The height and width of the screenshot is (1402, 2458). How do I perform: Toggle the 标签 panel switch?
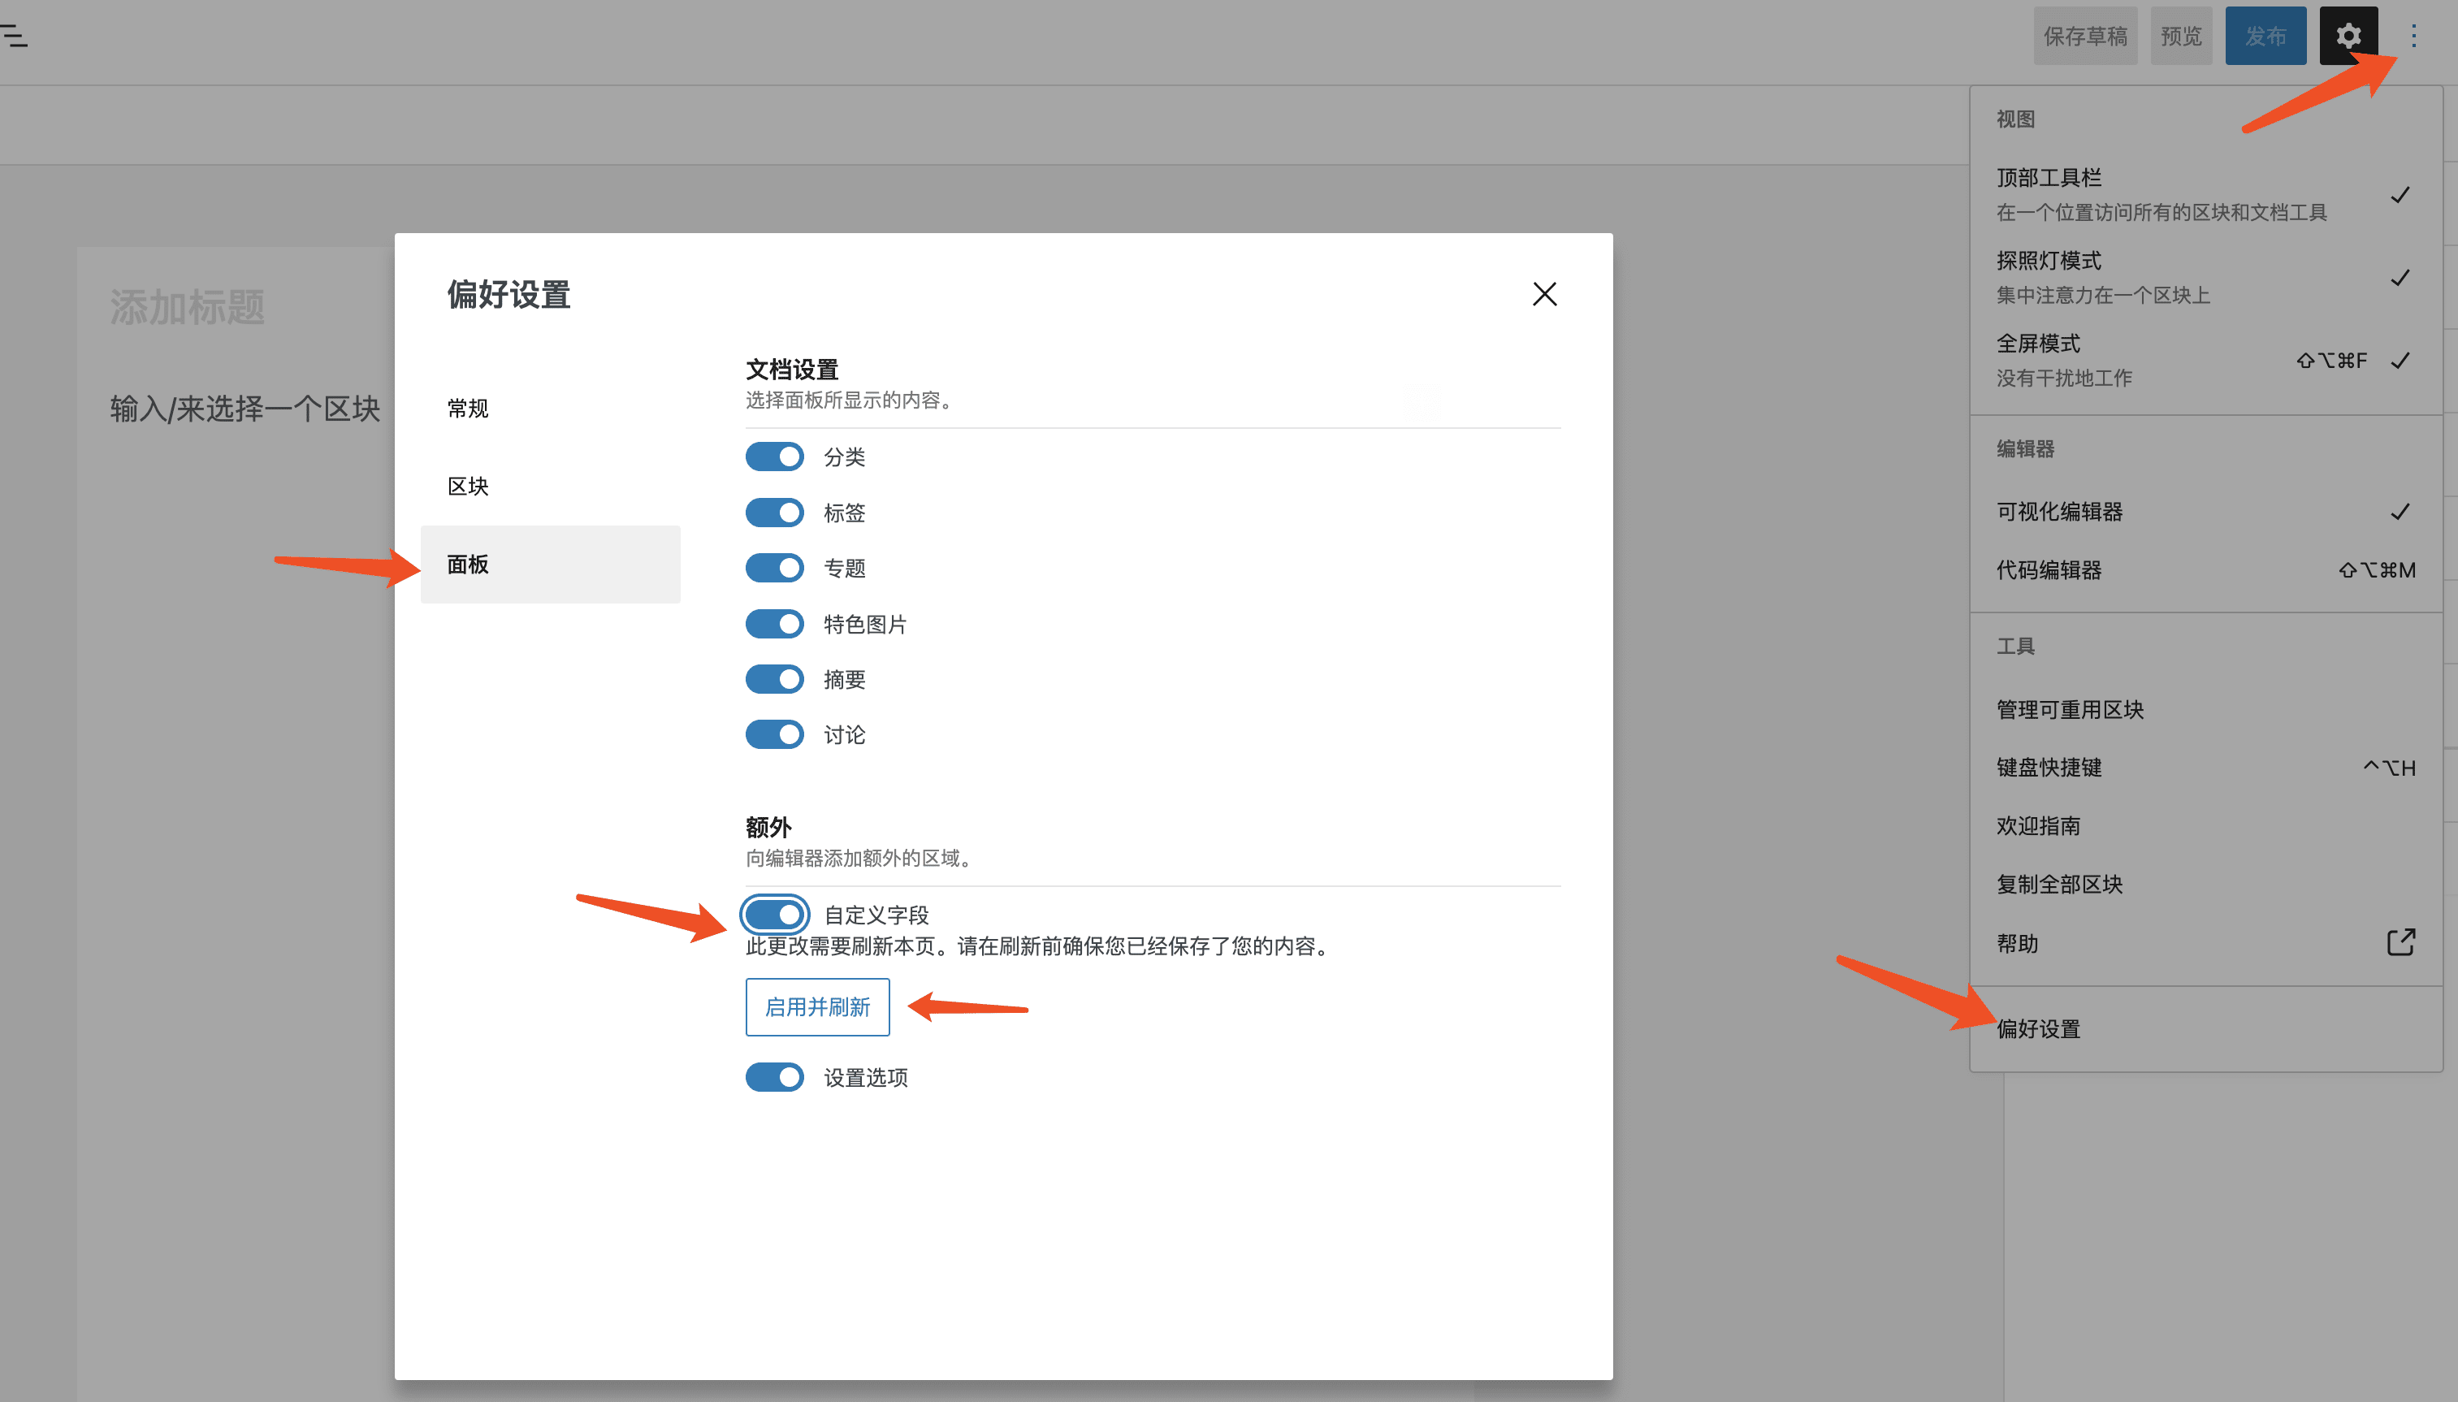pyautogui.click(x=774, y=513)
